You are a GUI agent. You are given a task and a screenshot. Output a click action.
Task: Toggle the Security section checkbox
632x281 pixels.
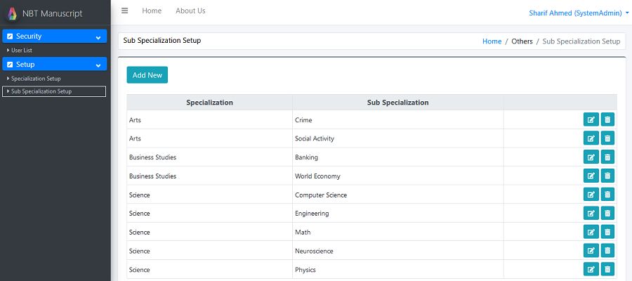(10, 37)
